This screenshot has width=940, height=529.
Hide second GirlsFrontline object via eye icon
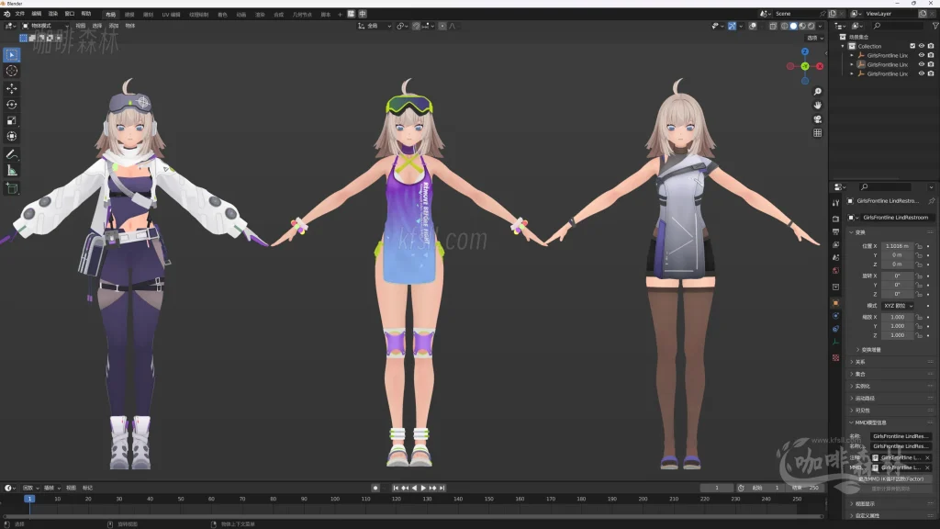pos(922,64)
